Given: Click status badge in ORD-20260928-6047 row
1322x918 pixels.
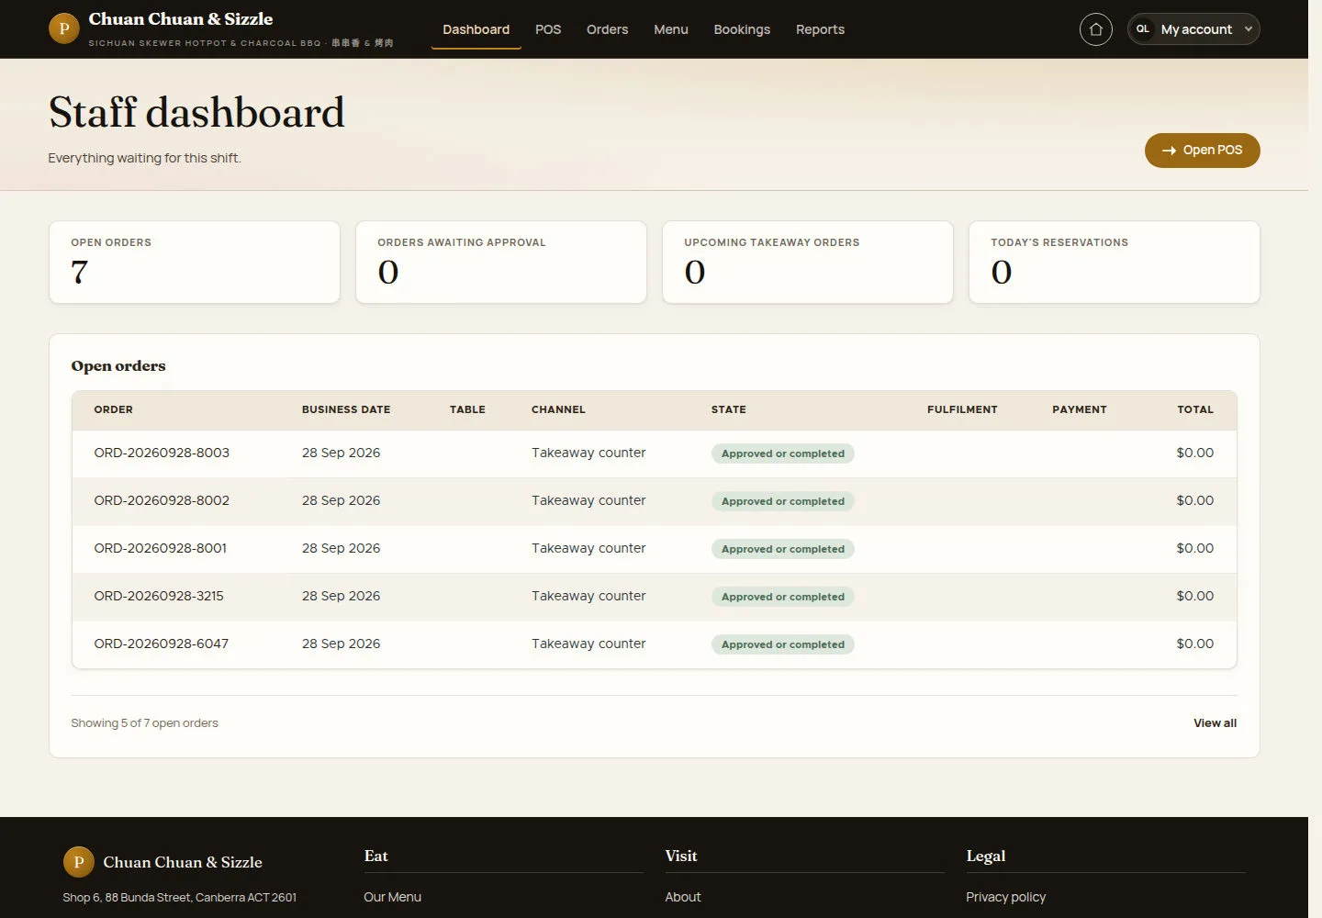Looking at the screenshot, I should point(783,644).
